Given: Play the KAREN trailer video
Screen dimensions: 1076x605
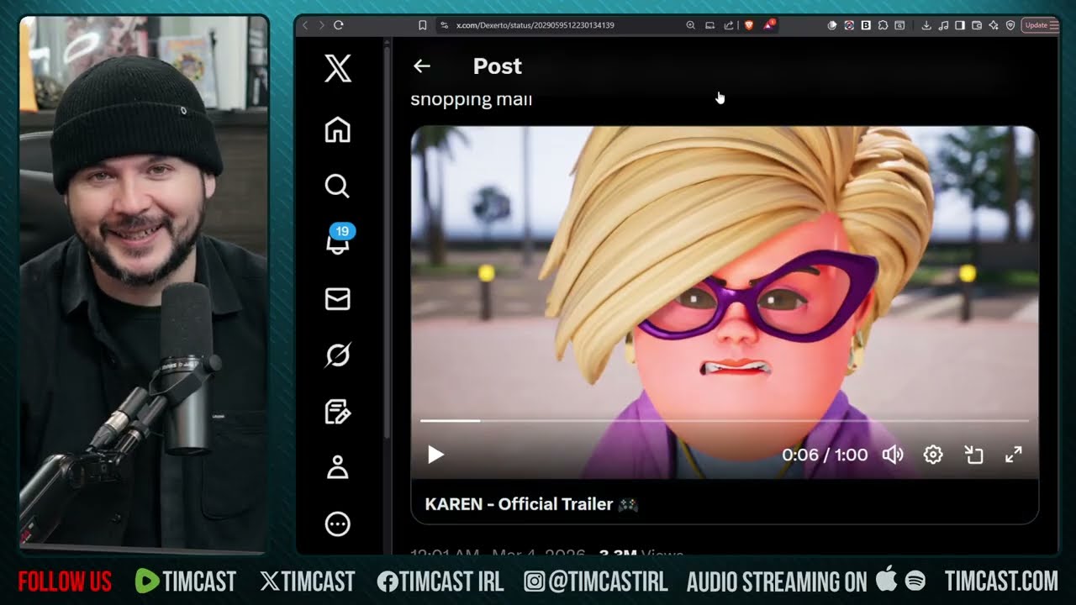Looking at the screenshot, I should click(435, 455).
